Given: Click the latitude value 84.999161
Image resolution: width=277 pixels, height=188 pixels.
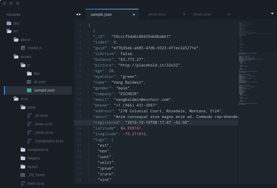Looking at the screenshot, I should (x=131, y=128).
